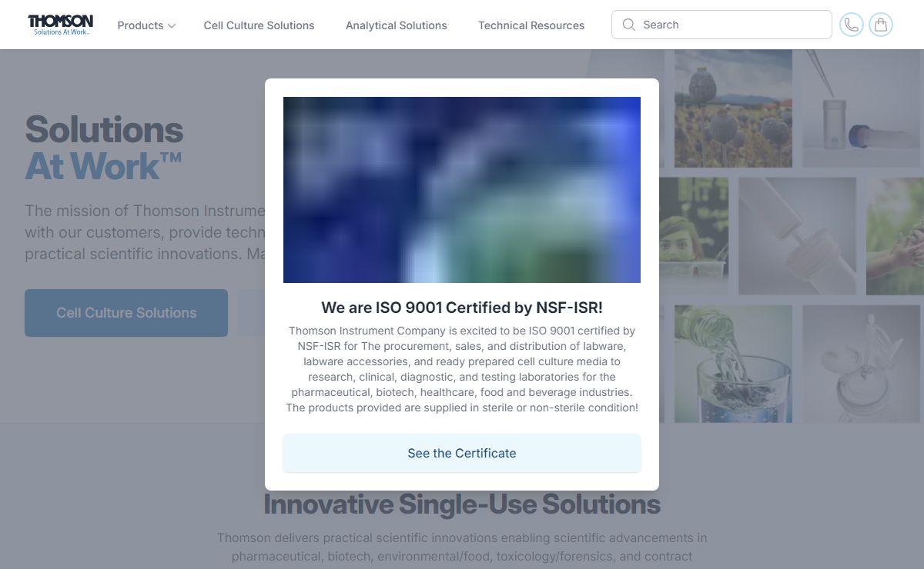The width and height of the screenshot is (924, 569).
Task: Click the woman's face photo behind popup
Action: click(x=694, y=236)
